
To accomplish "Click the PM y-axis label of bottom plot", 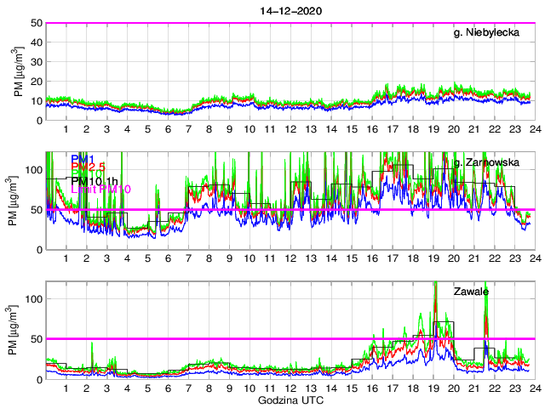I will [17, 330].
